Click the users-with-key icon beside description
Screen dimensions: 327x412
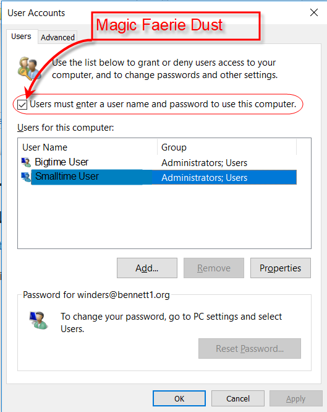pyautogui.click(x=28, y=69)
